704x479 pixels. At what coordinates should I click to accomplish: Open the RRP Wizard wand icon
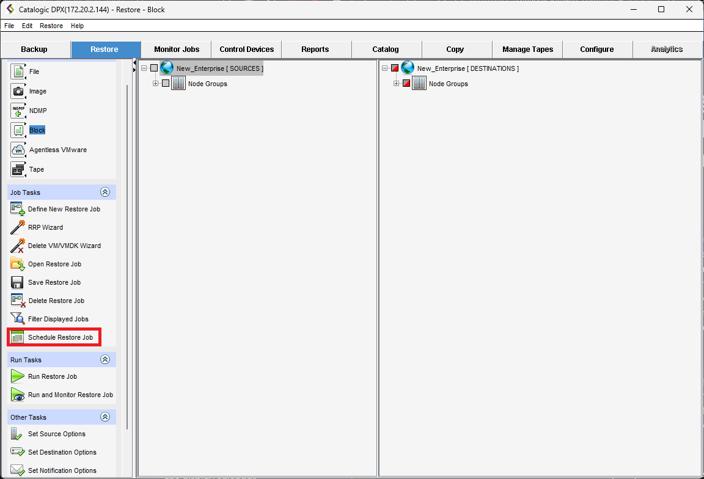coord(18,227)
